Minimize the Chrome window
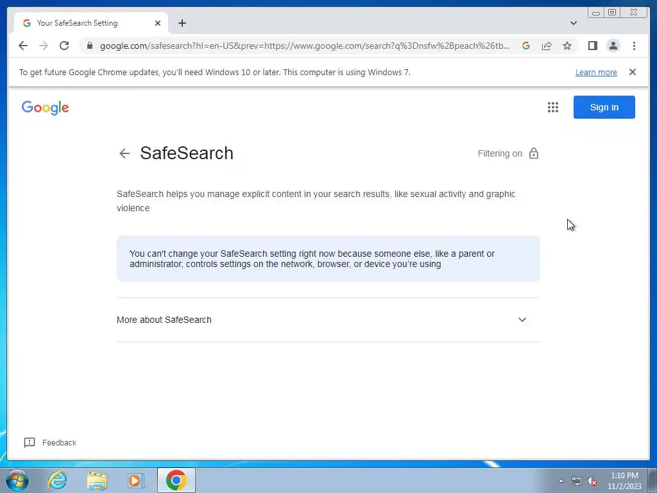657x493 pixels. point(596,13)
